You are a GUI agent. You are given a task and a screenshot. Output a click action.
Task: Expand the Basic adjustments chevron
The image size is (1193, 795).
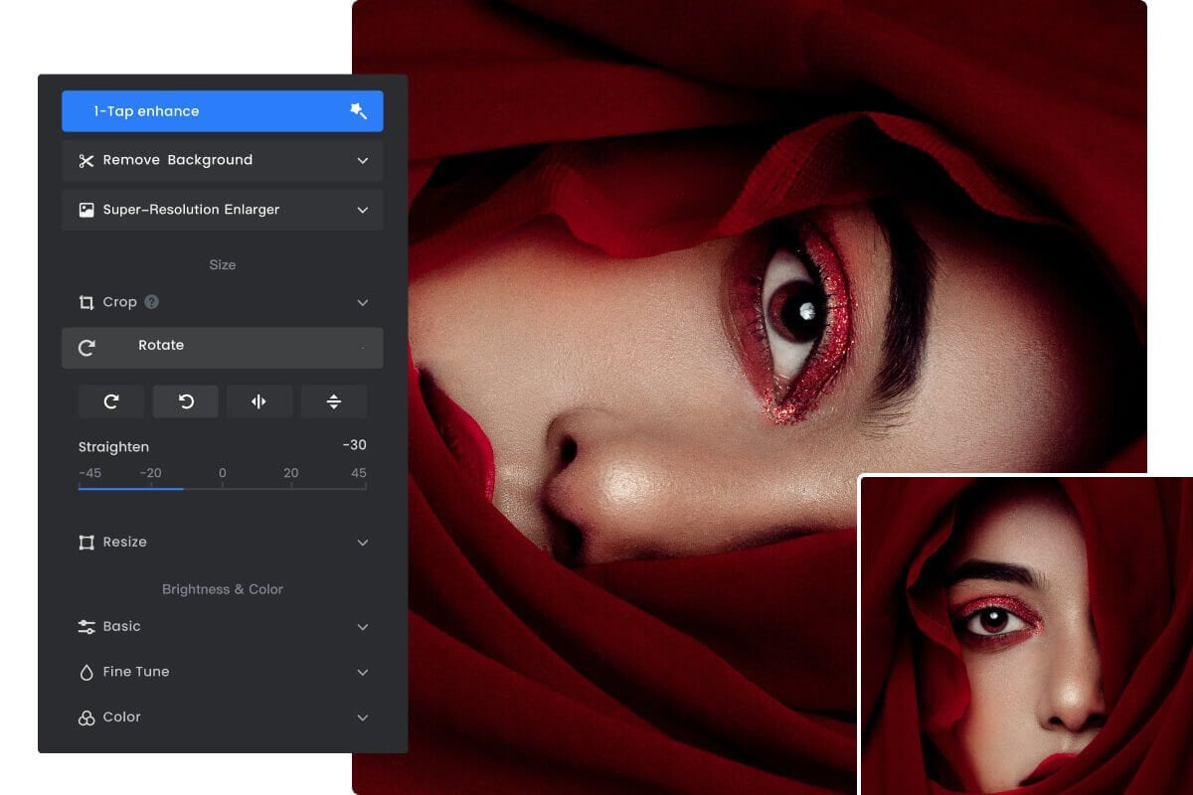coord(363,627)
